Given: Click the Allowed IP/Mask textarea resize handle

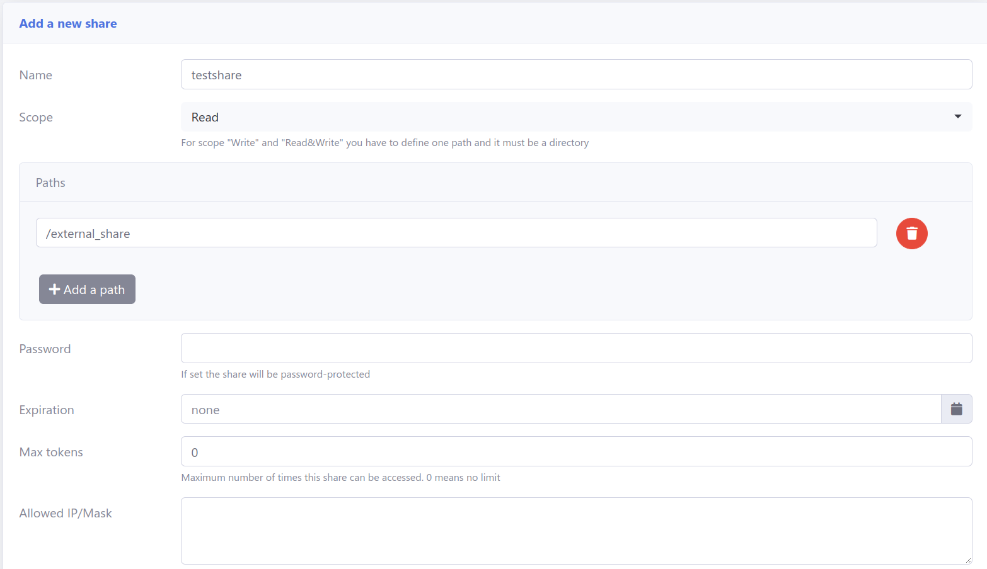Looking at the screenshot, I should tap(967, 560).
